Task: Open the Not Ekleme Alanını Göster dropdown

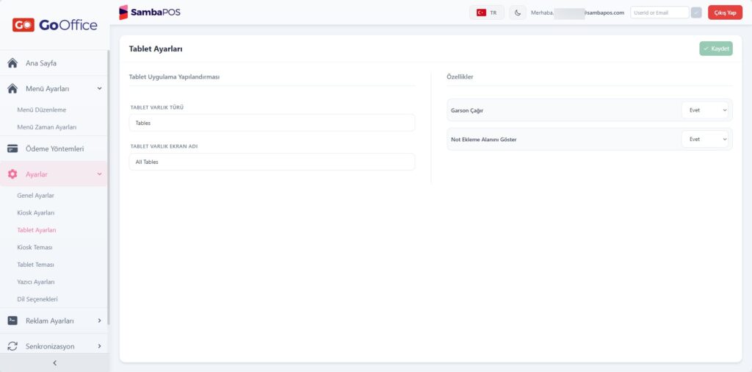Action: (x=704, y=139)
